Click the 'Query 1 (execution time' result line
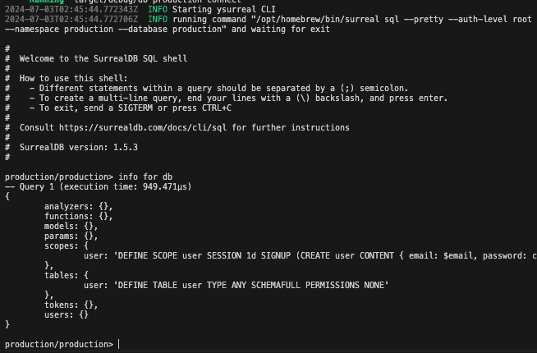Image resolution: width=537 pixels, height=353 pixels. pos(90,186)
